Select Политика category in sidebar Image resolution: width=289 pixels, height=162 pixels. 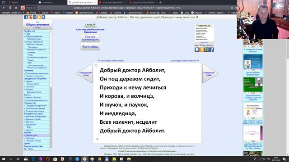[x=28, y=71]
